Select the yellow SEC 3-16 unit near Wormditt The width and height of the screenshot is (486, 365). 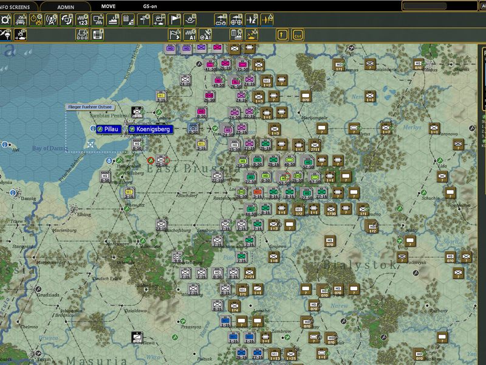point(129,193)
